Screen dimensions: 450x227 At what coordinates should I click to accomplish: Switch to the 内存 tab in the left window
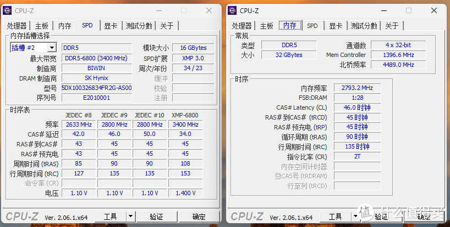pos(64,26)
